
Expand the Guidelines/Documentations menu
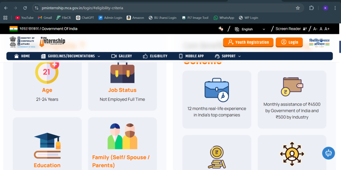click(71, 56)
